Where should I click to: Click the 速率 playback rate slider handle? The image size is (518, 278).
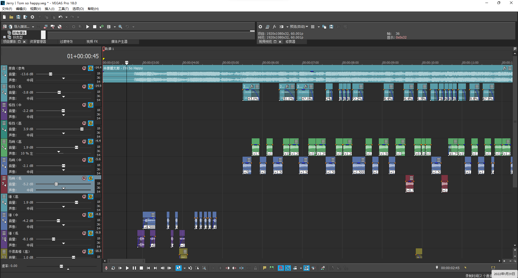click(x=61, y=266)
